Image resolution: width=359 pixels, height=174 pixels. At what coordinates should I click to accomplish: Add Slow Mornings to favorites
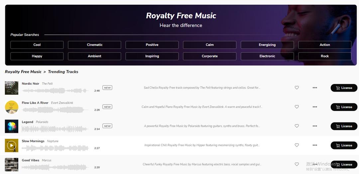[297, 145]
